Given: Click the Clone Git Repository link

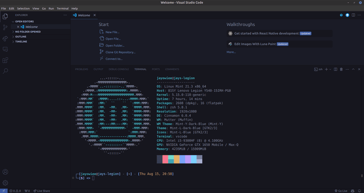Looking at the screenshot, I should pos(120,52).
